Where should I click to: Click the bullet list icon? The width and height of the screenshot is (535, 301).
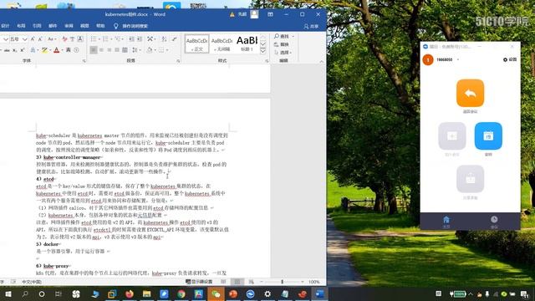click(94, 39)
